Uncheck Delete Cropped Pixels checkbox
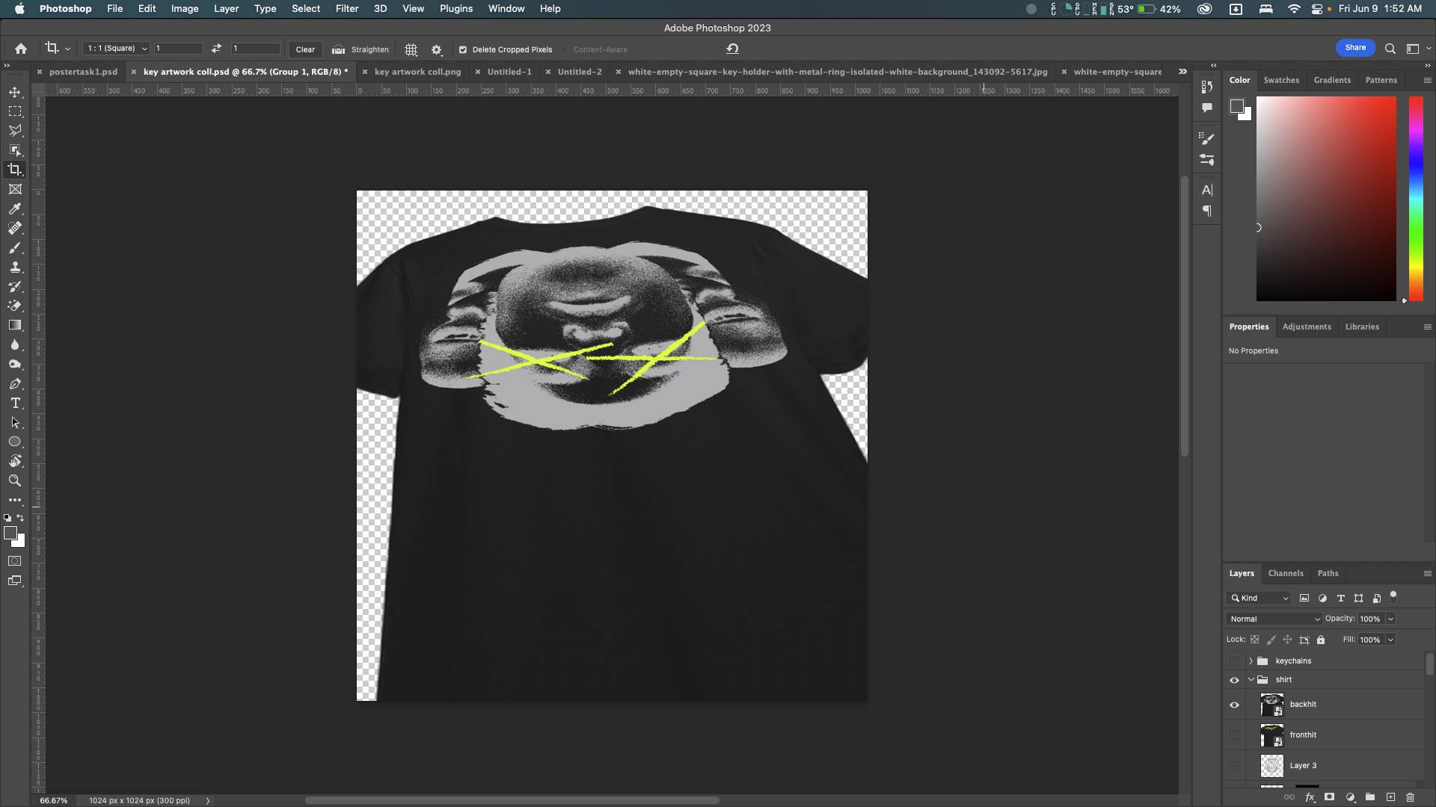The image size is (1436, 807). [463, 50]
